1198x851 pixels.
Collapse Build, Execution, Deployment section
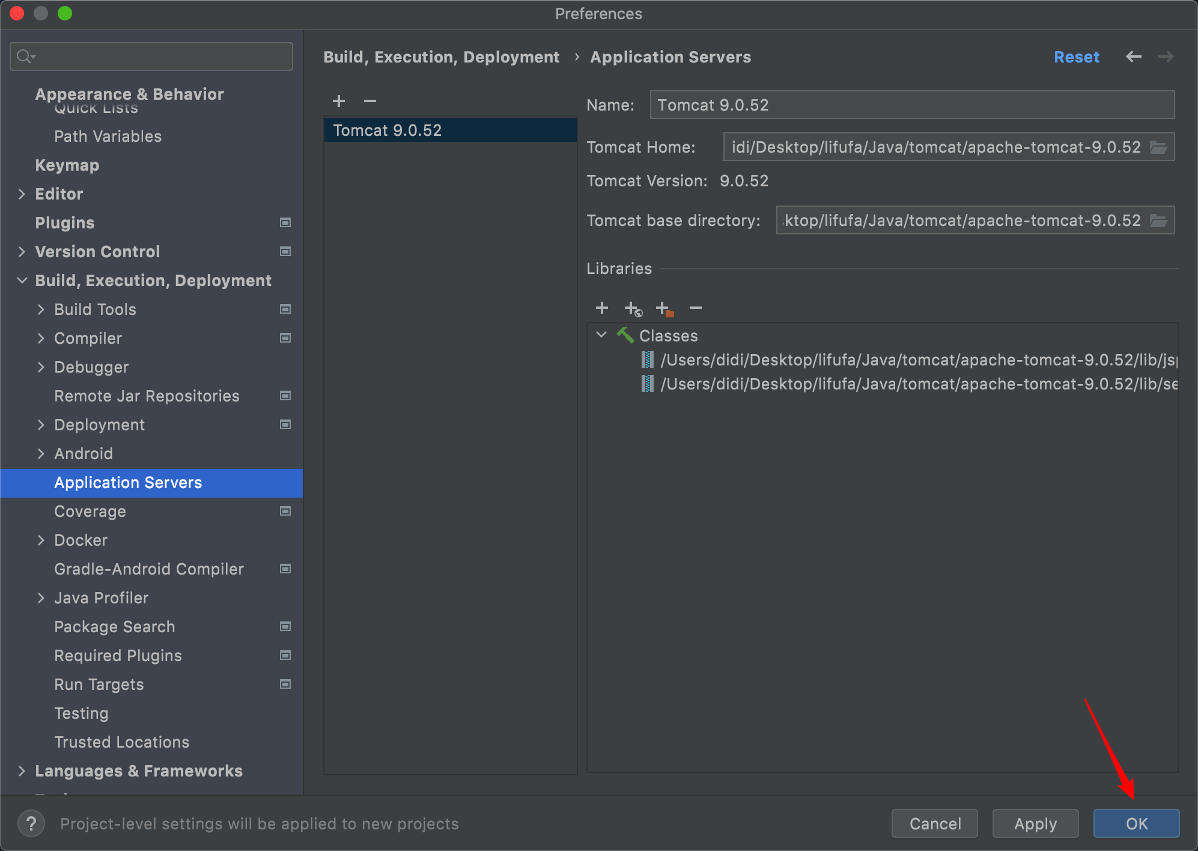[22, 281]
